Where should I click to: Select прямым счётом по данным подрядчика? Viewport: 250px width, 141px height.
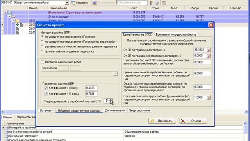(42, 51)
